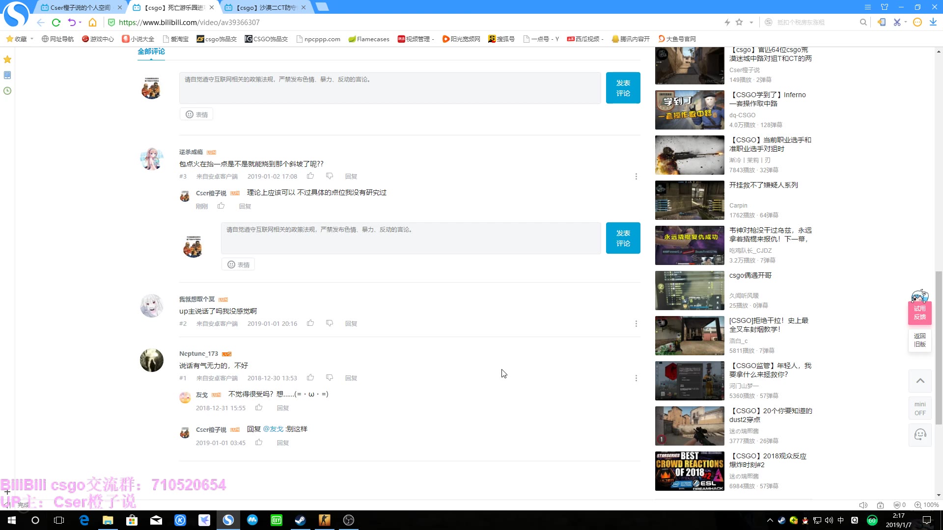This screenshot has height=530, width=943.
Task: Select the 全部评论 comments tab
Action: (151, 52)
